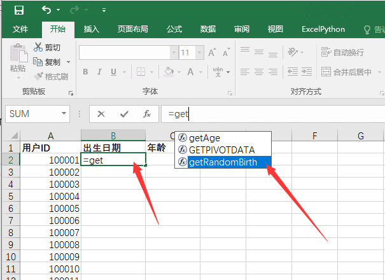Open Customize Quick Access Toolbar dropdown
The height and width of the screenshot is (280, 385).
[x=104, y=10]
